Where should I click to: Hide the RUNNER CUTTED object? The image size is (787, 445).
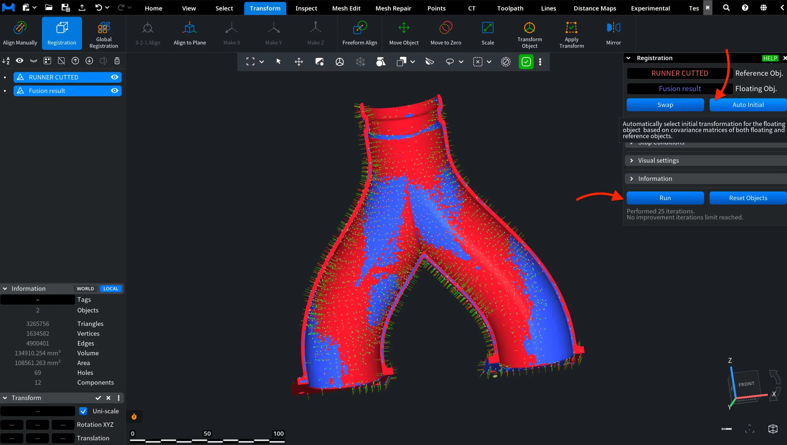tap(115, 77)
